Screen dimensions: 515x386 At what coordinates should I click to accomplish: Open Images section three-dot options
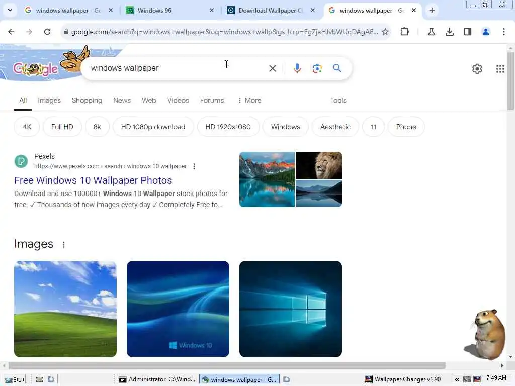tap(64, 245)
